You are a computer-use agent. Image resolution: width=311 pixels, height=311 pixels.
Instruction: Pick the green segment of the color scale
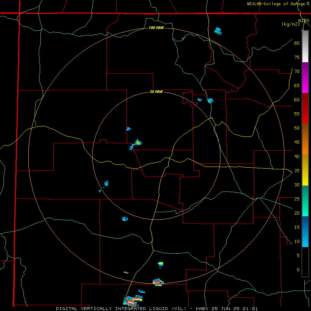[305, 201]
